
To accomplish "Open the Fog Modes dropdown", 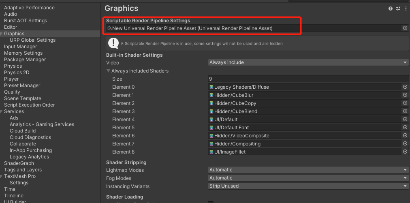I will [x=308, y=178].
